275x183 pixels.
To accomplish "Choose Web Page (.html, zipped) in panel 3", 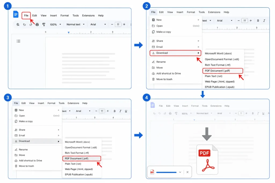I will (79, 169).
